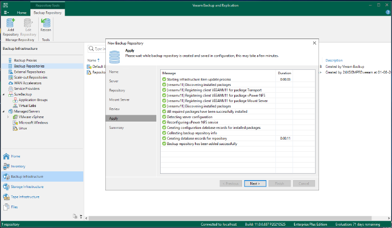Screen dimensions: 392x228
Task: Click the Virtual Labs icon
Action: coord(15,105)
